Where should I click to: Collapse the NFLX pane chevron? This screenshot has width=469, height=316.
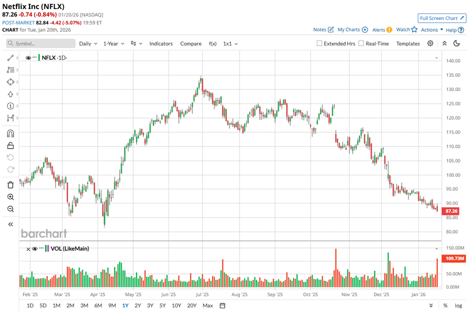[436, 58]
